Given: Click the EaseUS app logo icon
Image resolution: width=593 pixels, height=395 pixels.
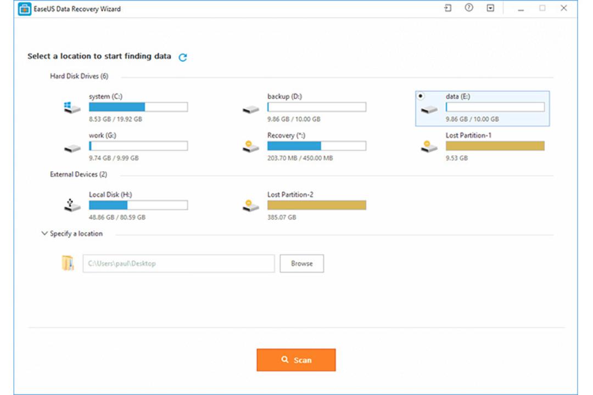Looking at the screenshot, I should (x=25, y=9).
